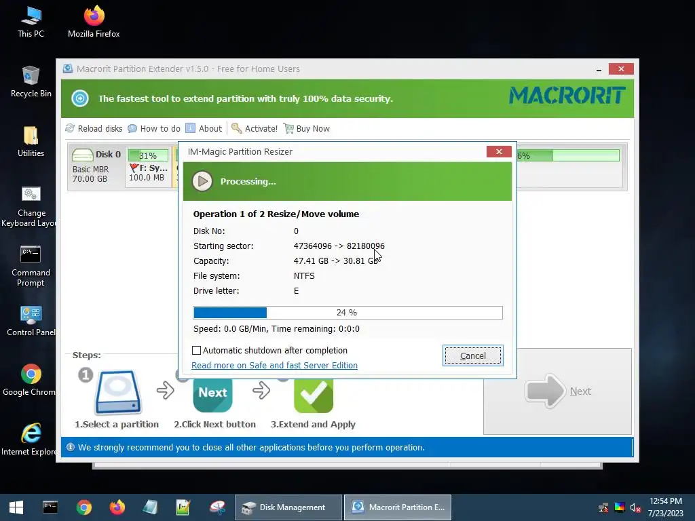Click the circular banner icon beside slogan

(80, 98)
